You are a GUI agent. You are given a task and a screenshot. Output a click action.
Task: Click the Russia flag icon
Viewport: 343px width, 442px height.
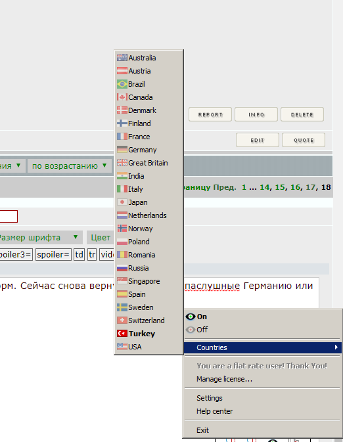point(122,268)
